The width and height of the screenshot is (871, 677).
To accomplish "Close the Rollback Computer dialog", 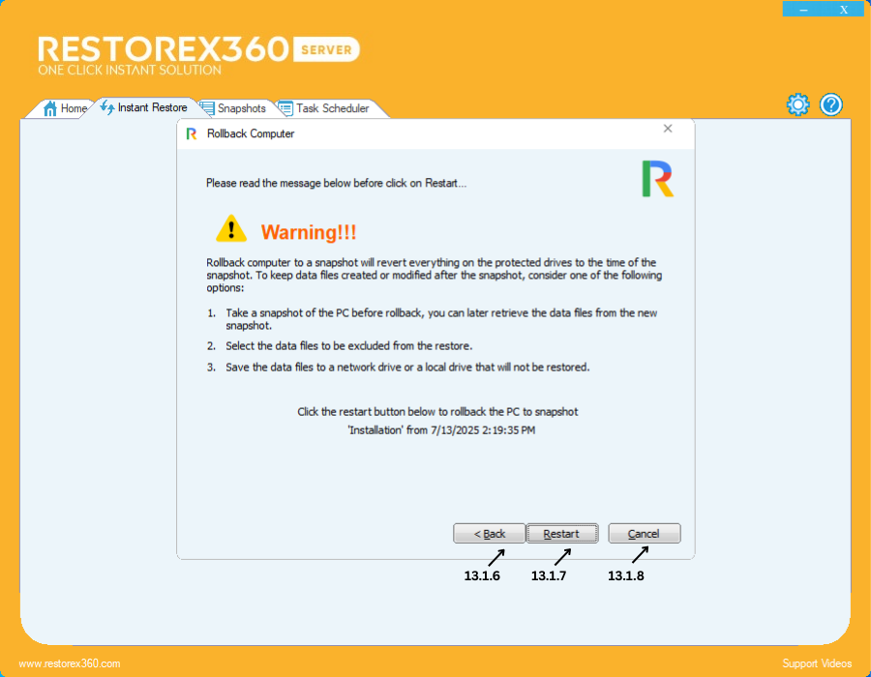I will [x=668, y=129].
